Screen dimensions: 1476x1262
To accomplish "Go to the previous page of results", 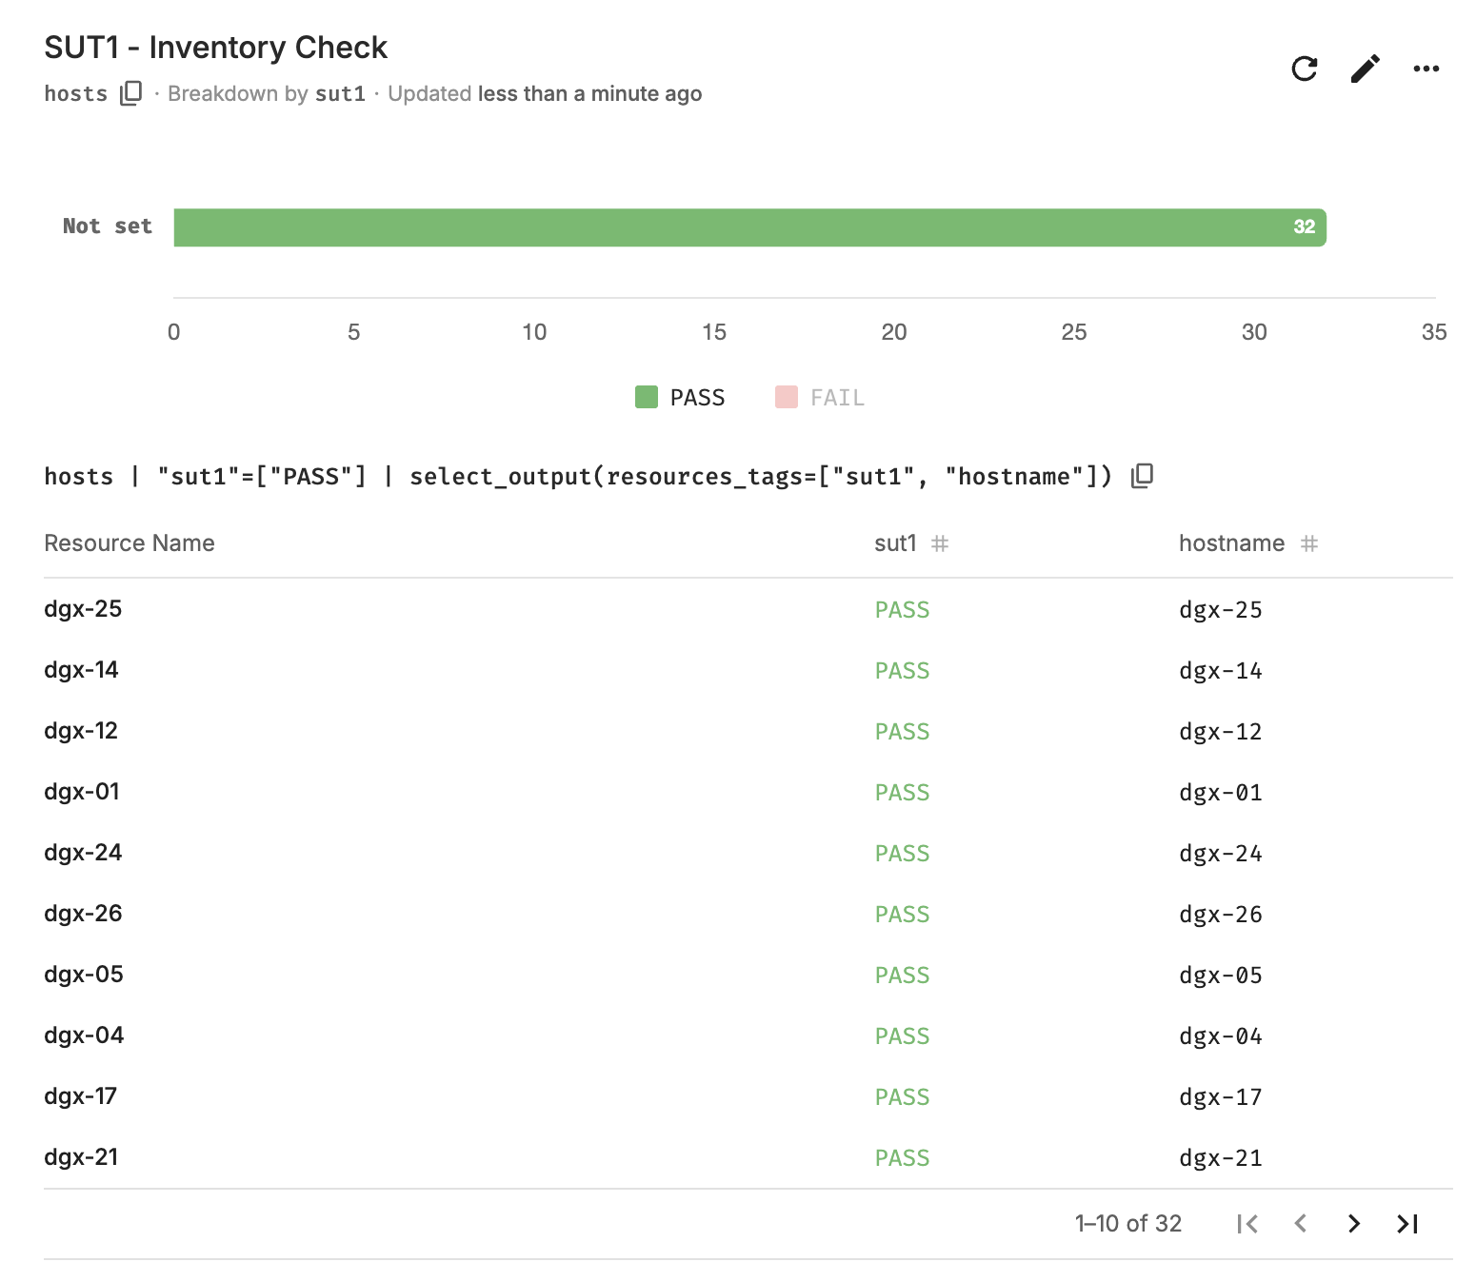I will pyautogui.click(x=1301, y=1224).
